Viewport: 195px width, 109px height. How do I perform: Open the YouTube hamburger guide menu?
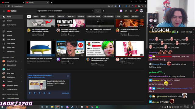coord(4,11)
